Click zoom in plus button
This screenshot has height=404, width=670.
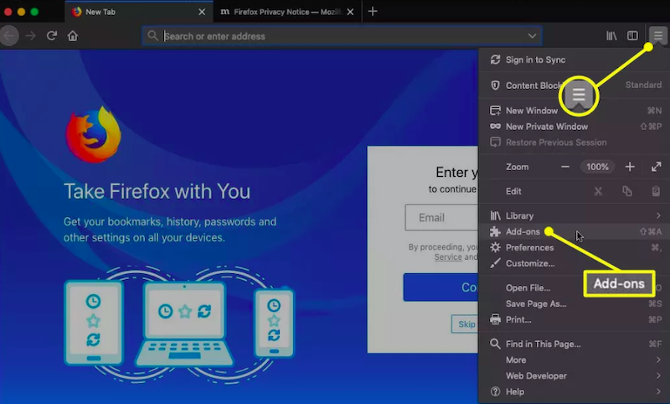(630, 167)
